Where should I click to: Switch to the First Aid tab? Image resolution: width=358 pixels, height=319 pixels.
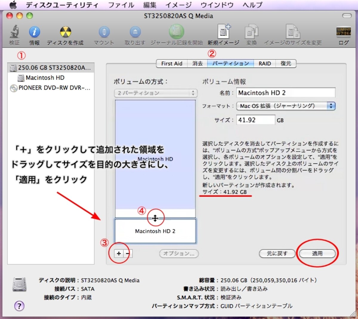(x=172, y=64)
